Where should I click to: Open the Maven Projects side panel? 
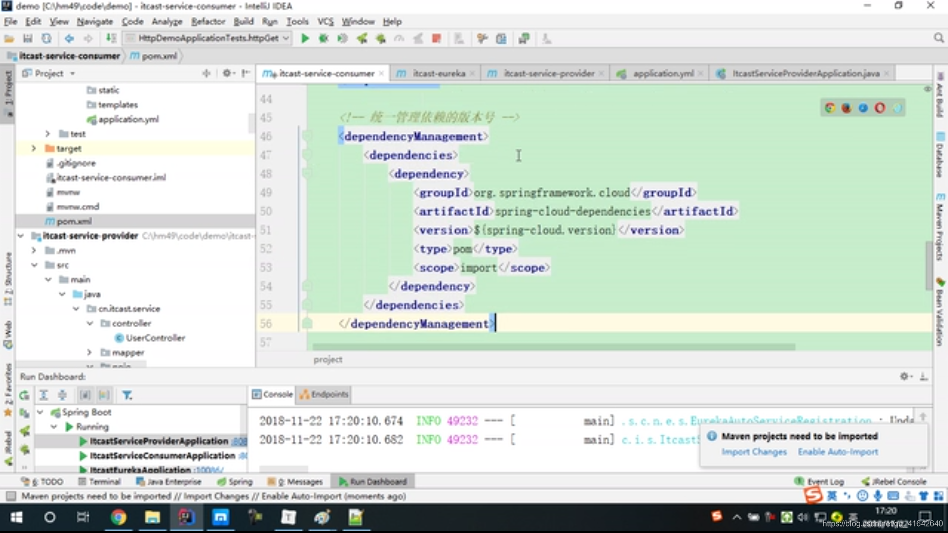coord(940,227)
